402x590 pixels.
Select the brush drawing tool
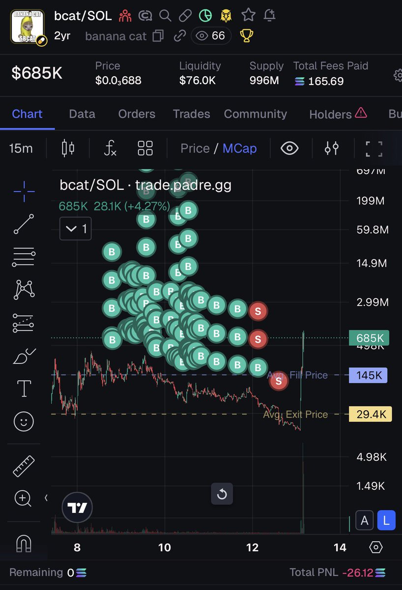pyautogui.click(x=24, y=355)
